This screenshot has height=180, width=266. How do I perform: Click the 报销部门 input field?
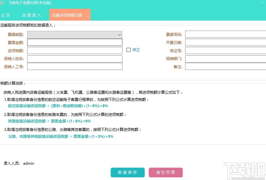click(225, 58)
